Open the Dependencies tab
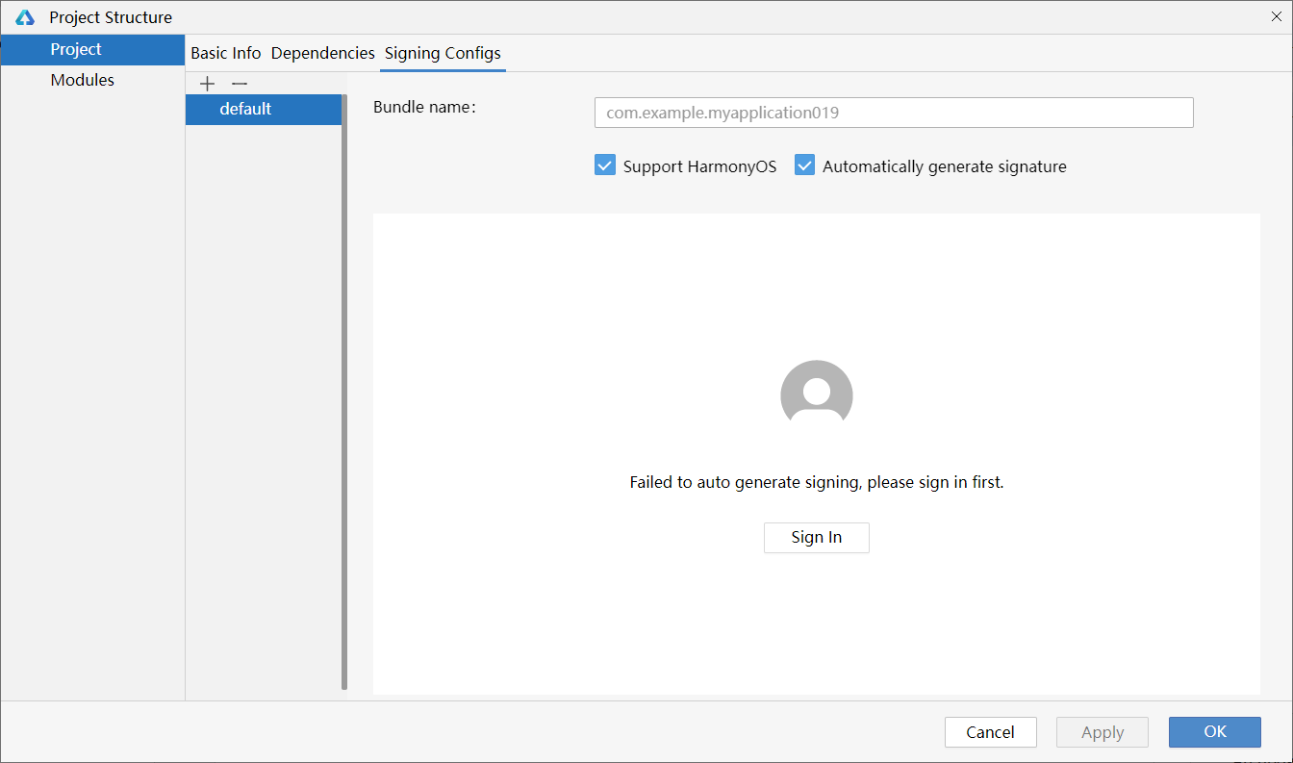 tap(322, 53)
